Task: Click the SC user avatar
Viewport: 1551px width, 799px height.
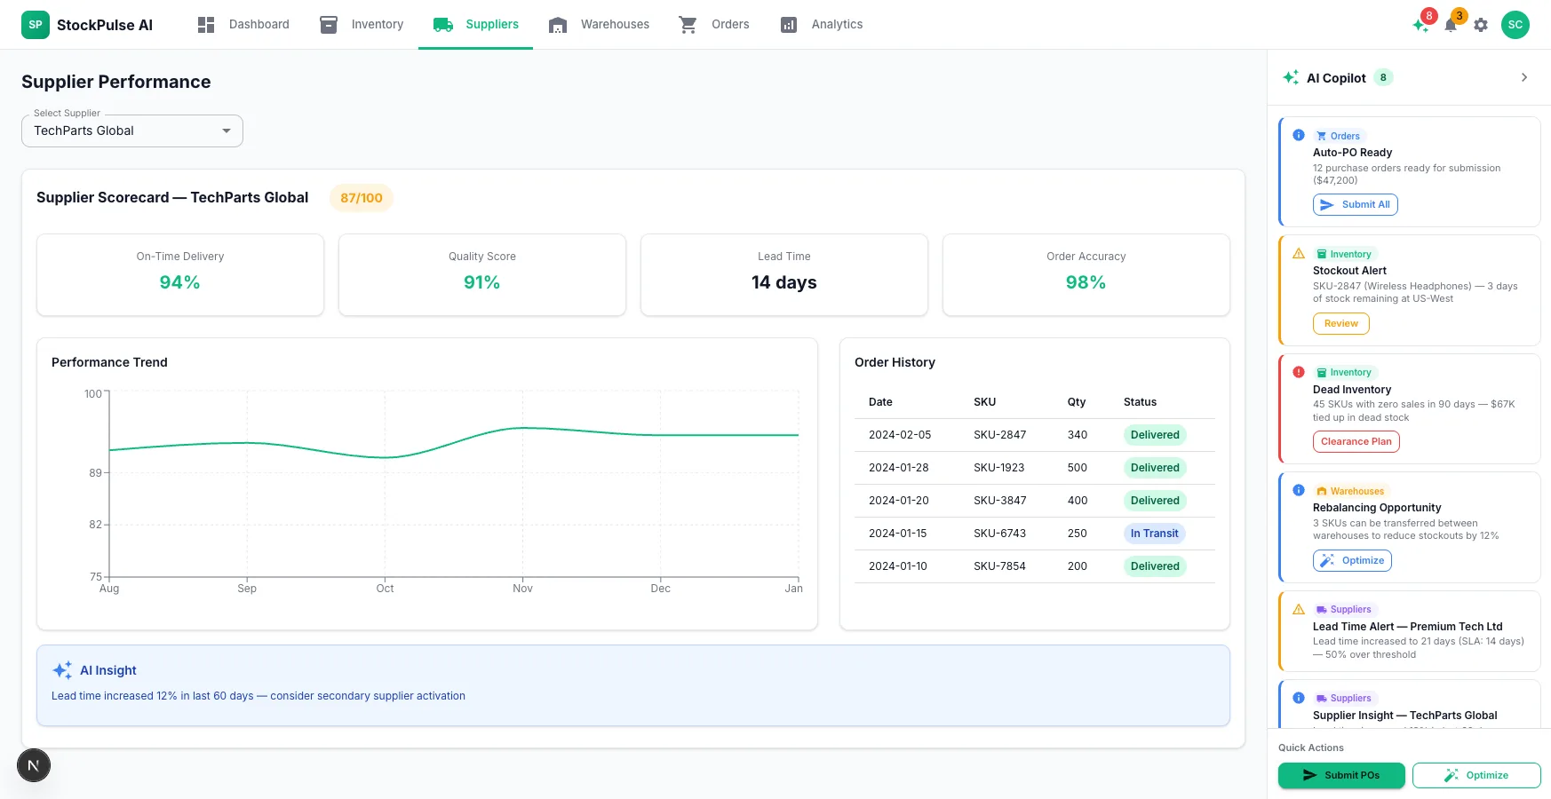Action: tap(1515, 25)
